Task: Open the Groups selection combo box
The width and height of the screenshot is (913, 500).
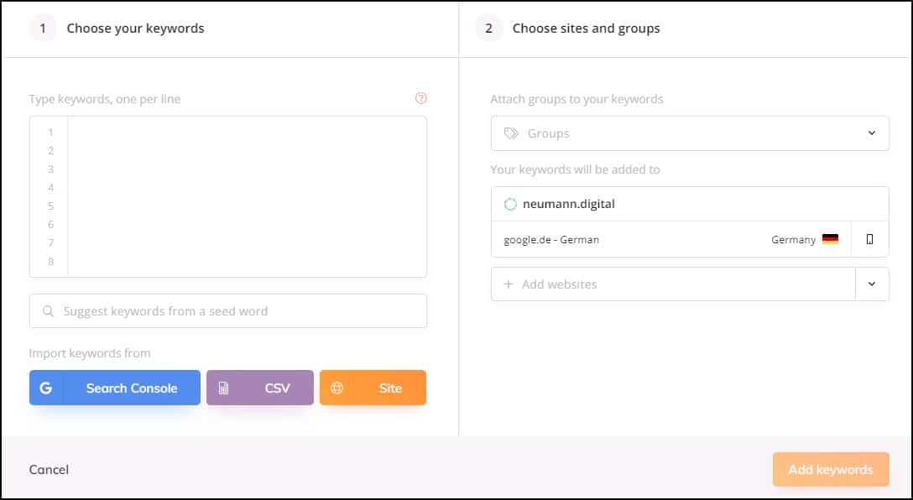Action: point(690,133)
